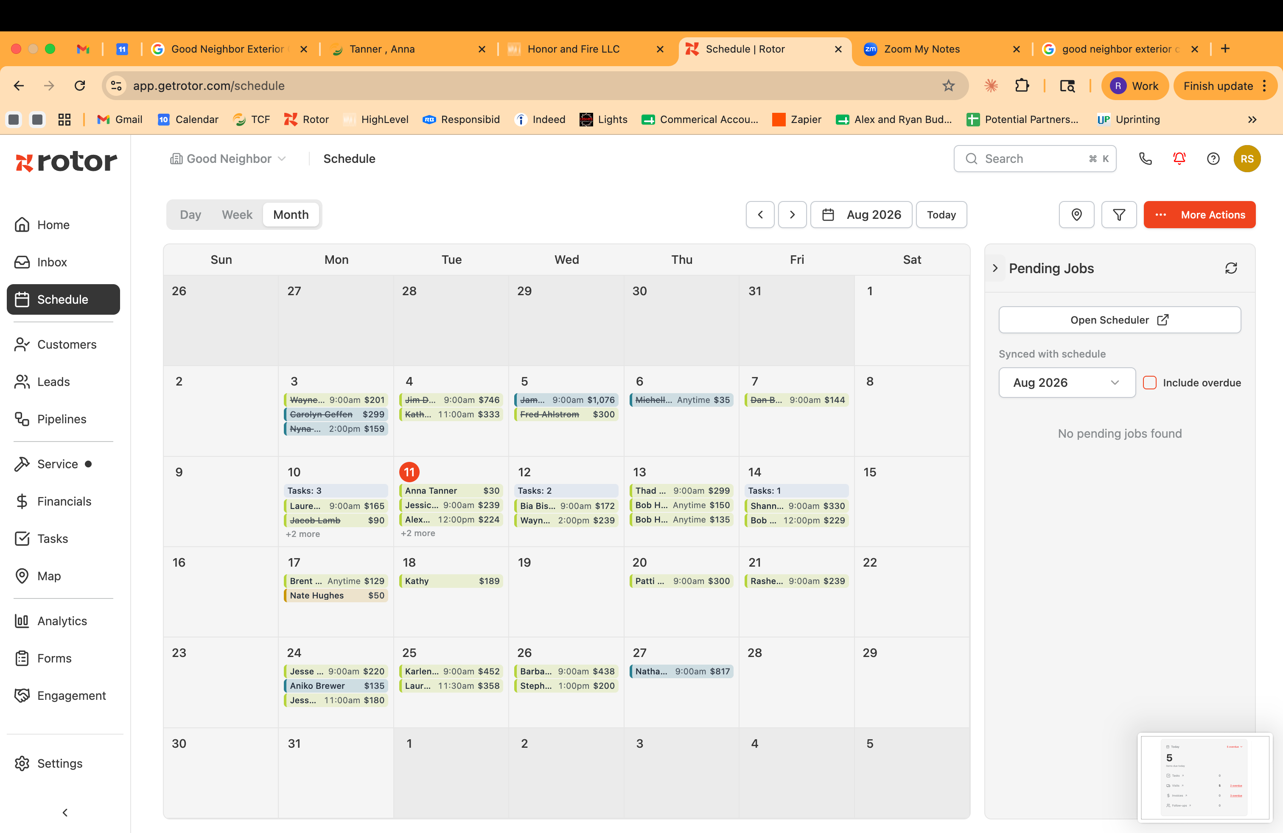Open the Gmail pinned tab
The height and width of the screenshot is (833, 1283).
[82, 49]
